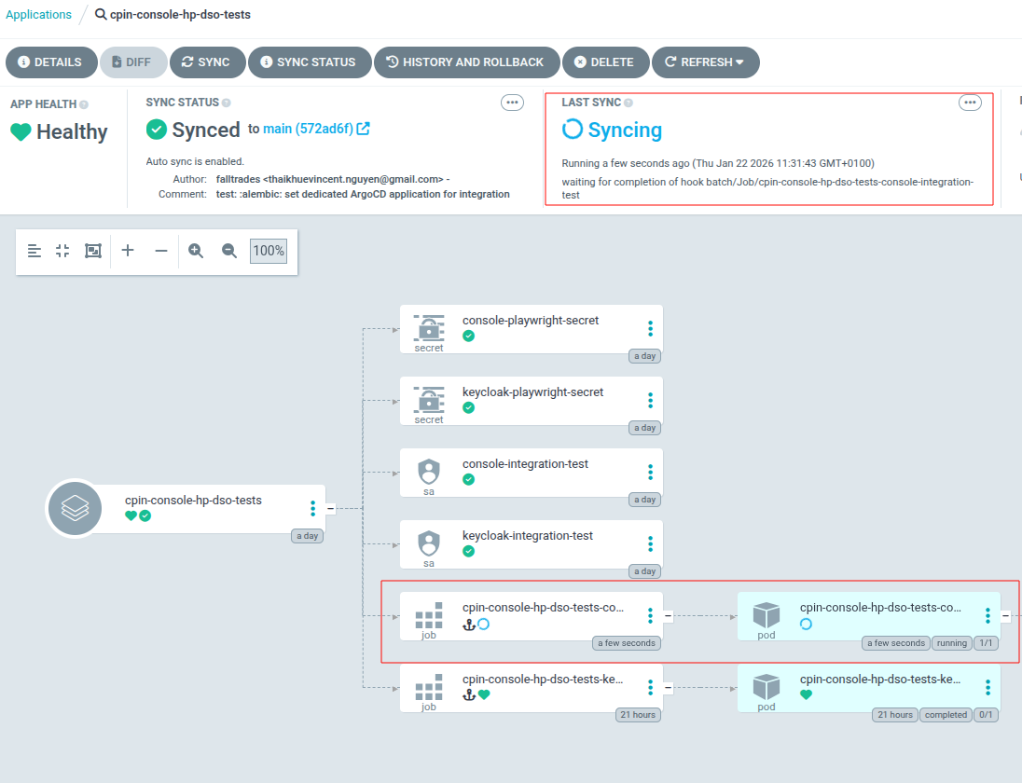Open History and Rollback

click(x=464, y=62)
